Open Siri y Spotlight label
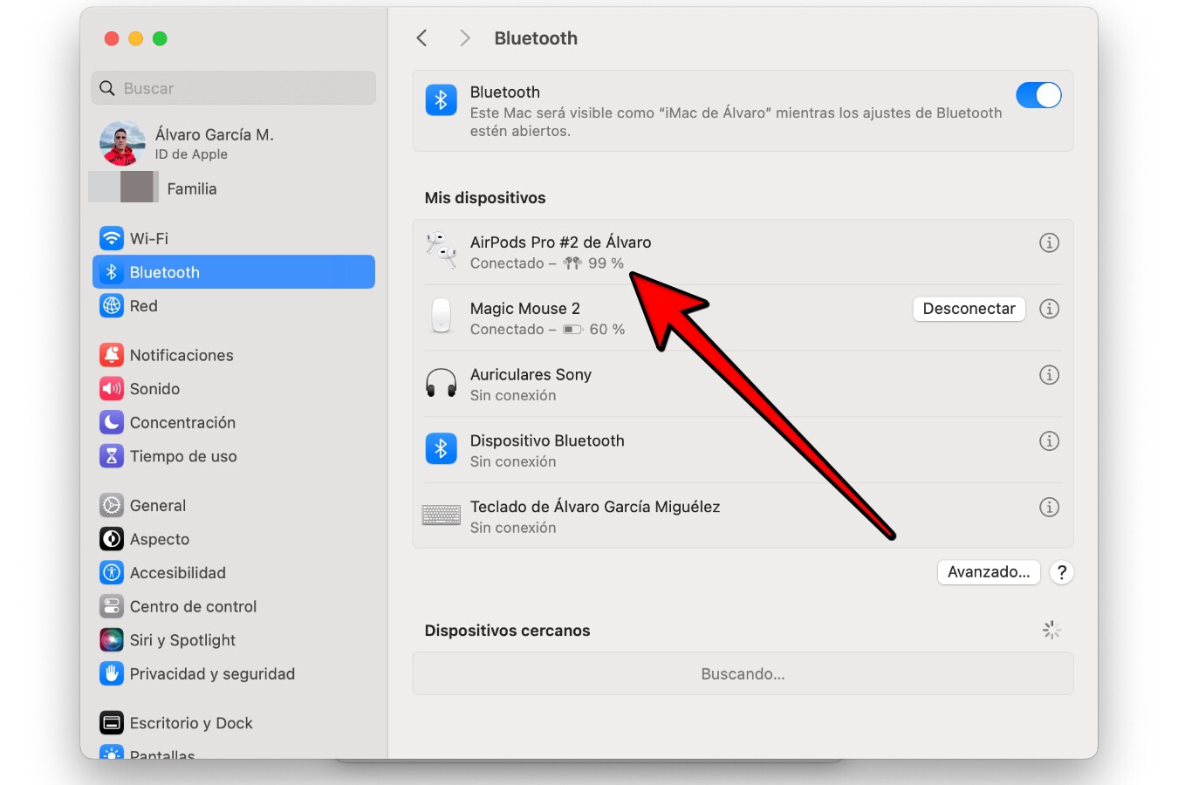1178x785 pixels. click(x=183, y=640)
